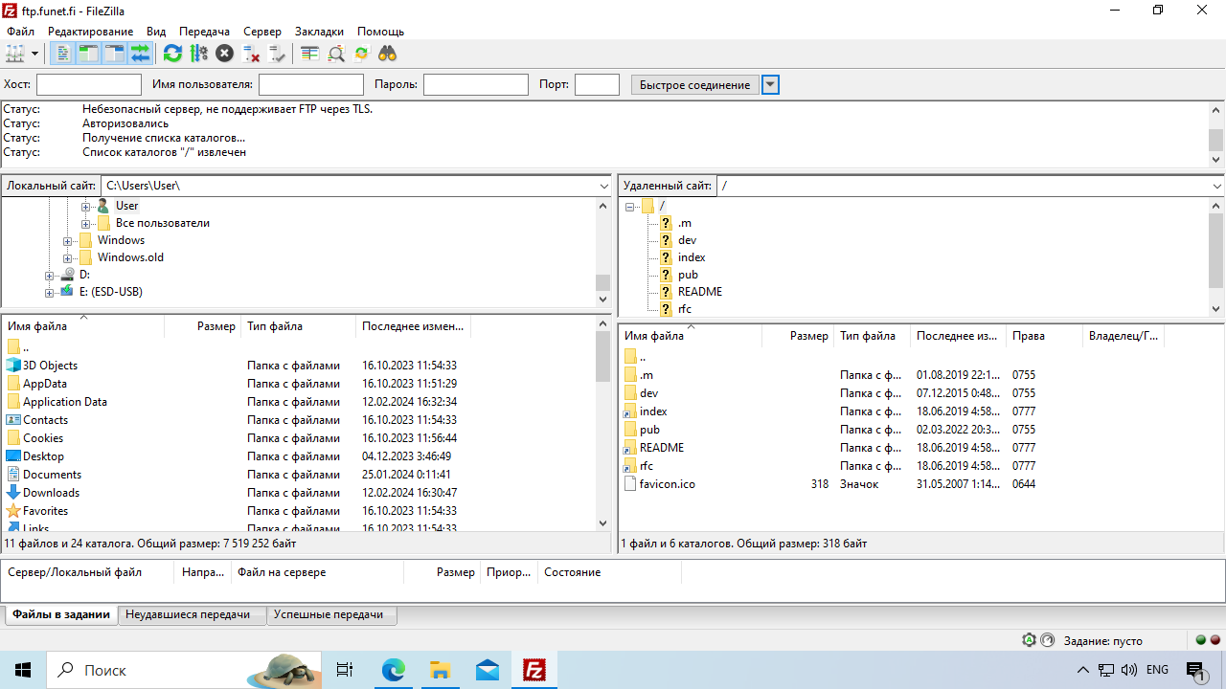Open the Передача menu

pyautogui.click(x=204, y=32)
